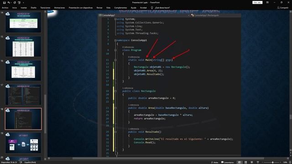This screenshot has width=292, height=164.
Task: Undo the last action
Action: tap(9, 3)
